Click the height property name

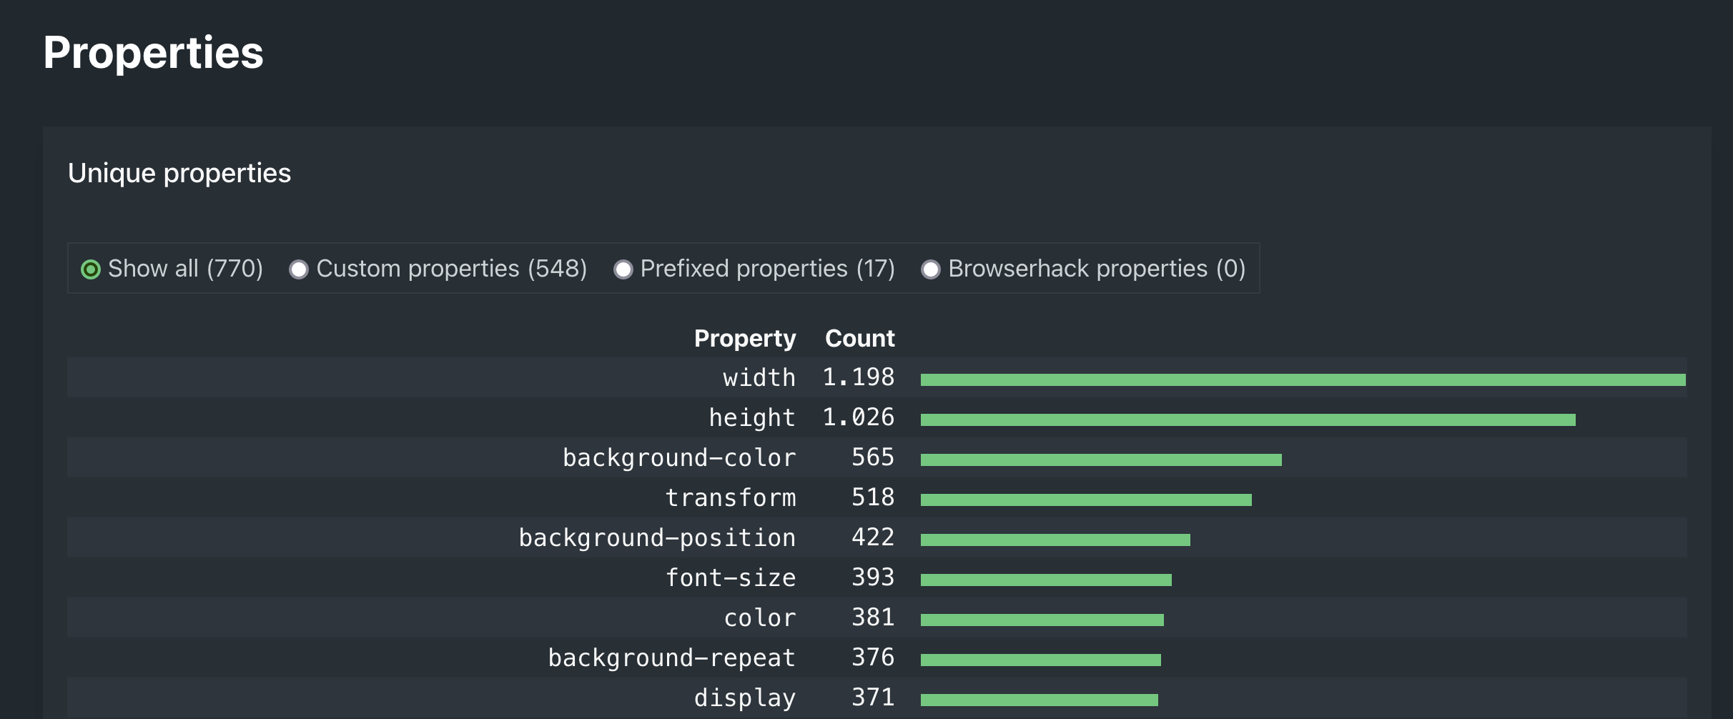tap(751, 417)
